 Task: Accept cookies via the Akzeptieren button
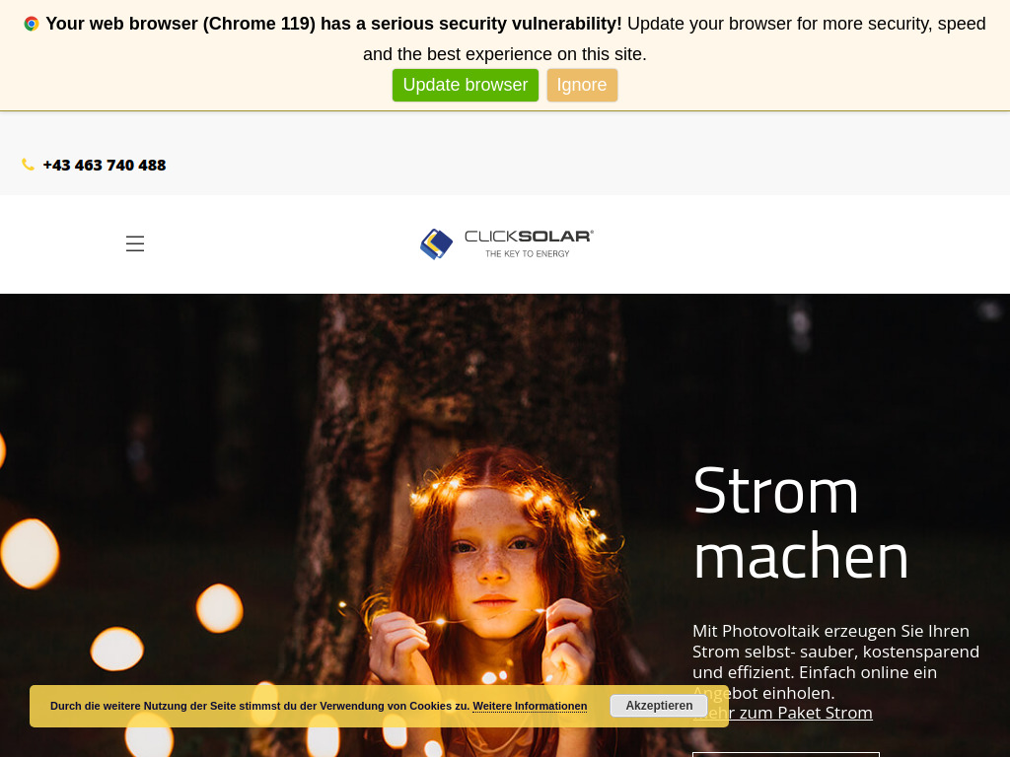659,705
